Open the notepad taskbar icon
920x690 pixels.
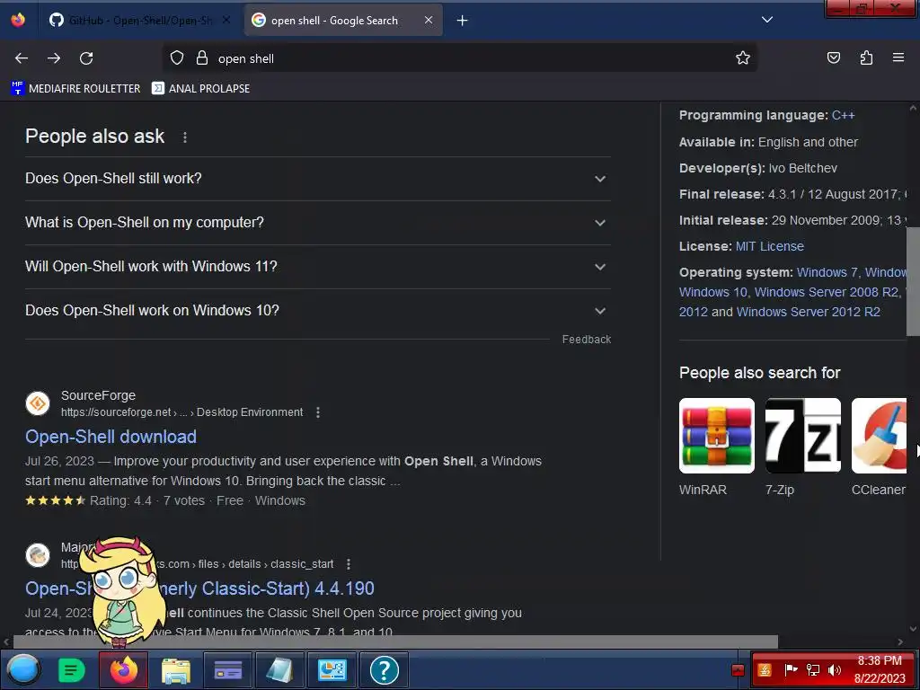tap(280, 670)
